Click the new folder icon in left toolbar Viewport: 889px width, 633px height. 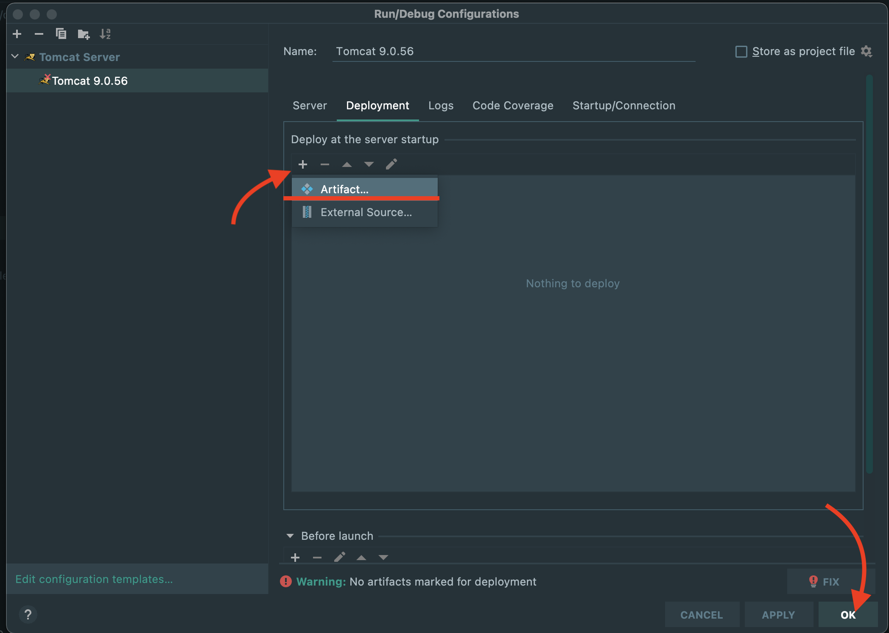click(84, 34)
